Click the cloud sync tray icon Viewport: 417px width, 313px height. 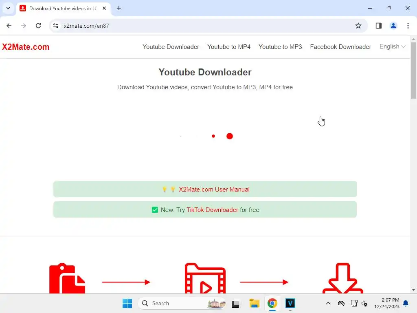[341, 303]
